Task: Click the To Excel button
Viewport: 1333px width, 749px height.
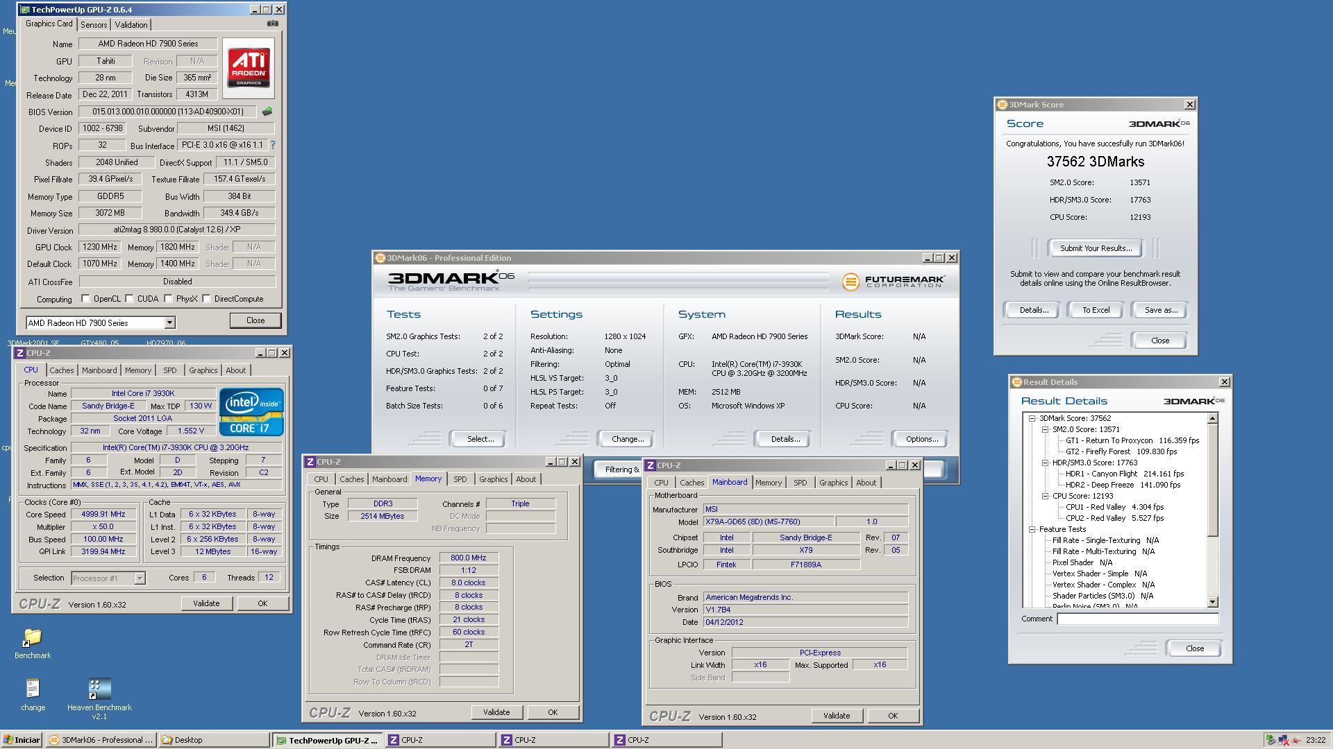Action: (1096, 310)
